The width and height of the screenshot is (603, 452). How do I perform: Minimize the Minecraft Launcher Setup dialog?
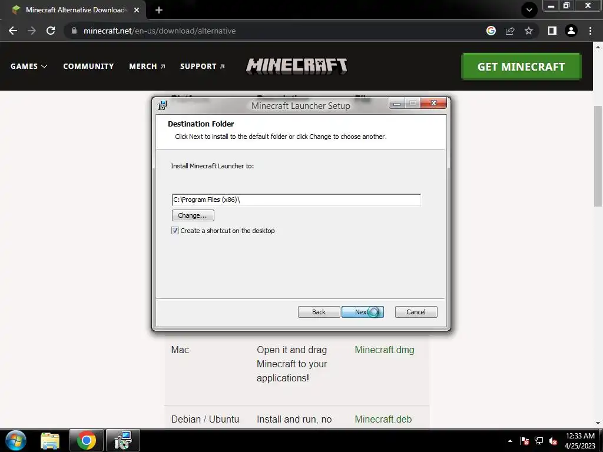(397, 103)
